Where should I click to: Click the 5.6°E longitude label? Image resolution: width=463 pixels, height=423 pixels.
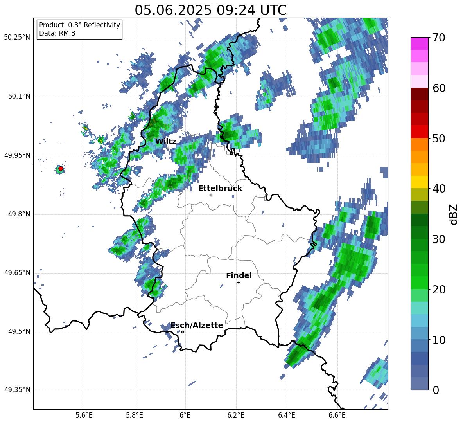[84, 416]
